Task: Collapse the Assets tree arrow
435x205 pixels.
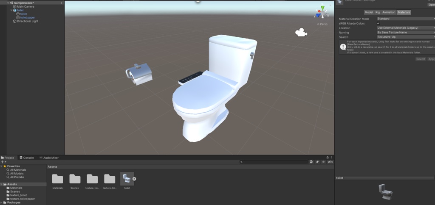Action: pyautogui.click(x=1, y=184)
